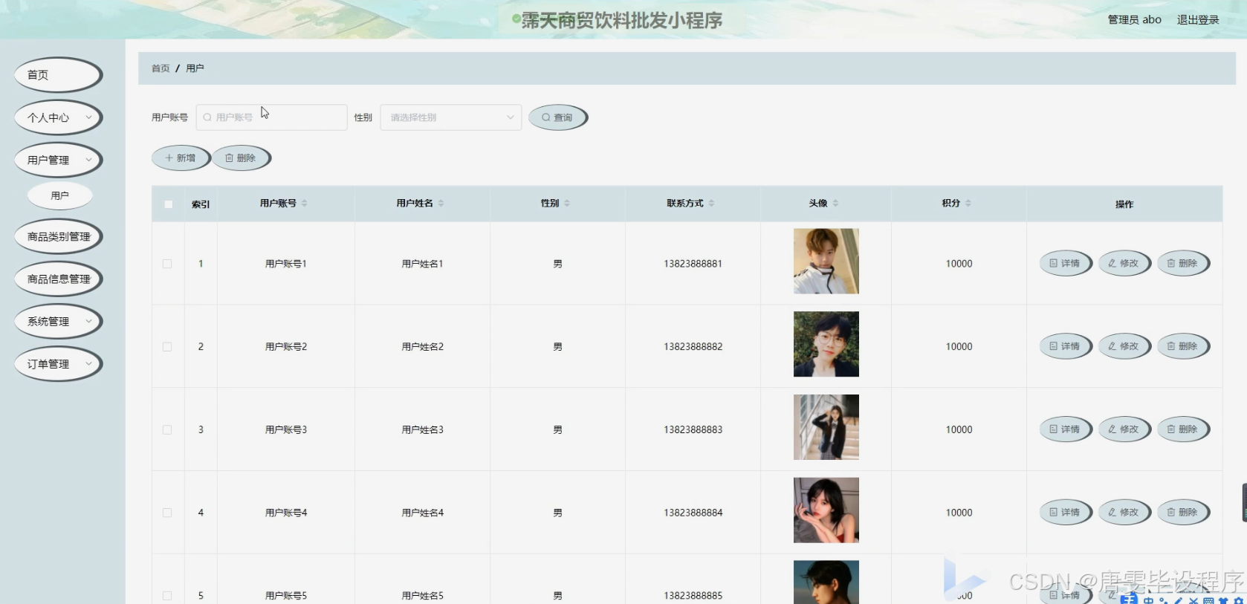Click 删除 for 用户账号2 row
The width and height of the screenshot is (1247, 604).
tap(1182, 346)
